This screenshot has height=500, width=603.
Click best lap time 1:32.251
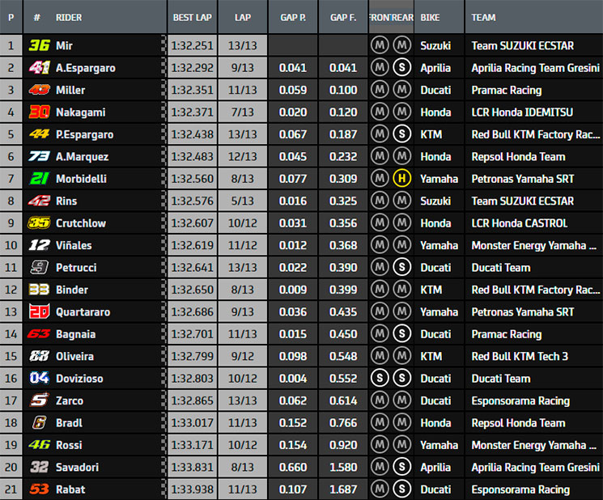(x=193, y=46)
